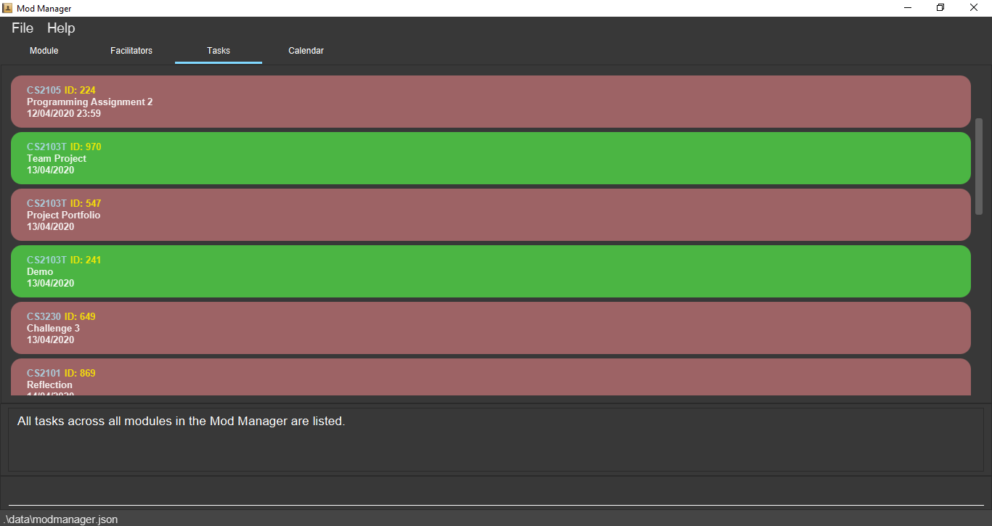Restore down the Mod Manager window

(x=940, y=8)
